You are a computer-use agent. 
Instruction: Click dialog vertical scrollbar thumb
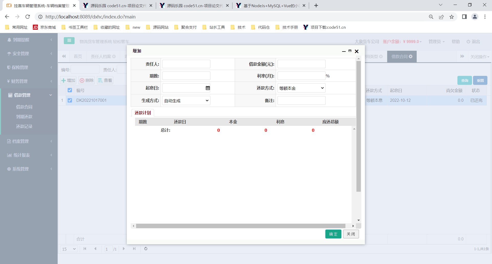(358, 126)
